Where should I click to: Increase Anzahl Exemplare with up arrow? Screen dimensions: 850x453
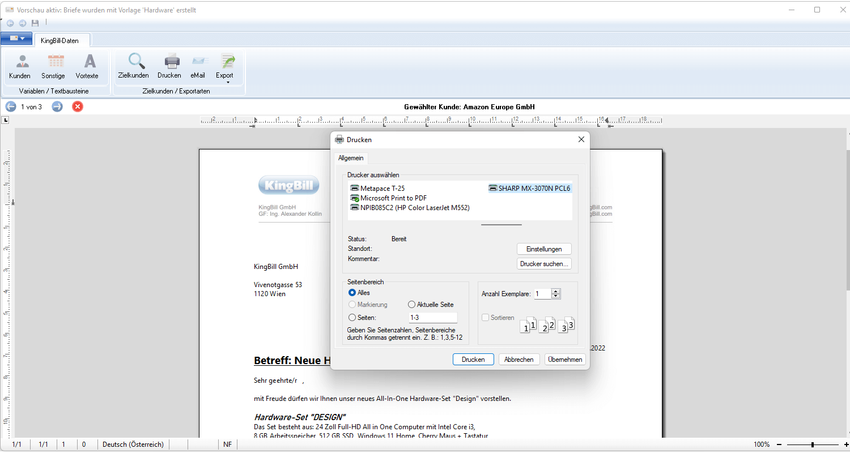[x=556, y=292]
